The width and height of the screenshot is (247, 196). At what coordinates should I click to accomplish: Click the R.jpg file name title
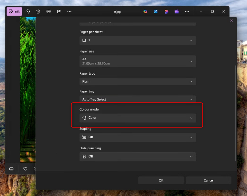click(117, 12)
